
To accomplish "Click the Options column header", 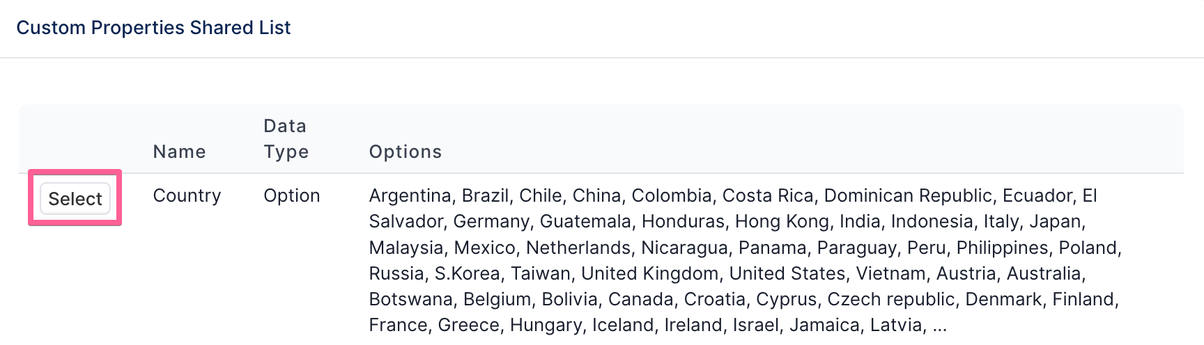I will point(405,152).
